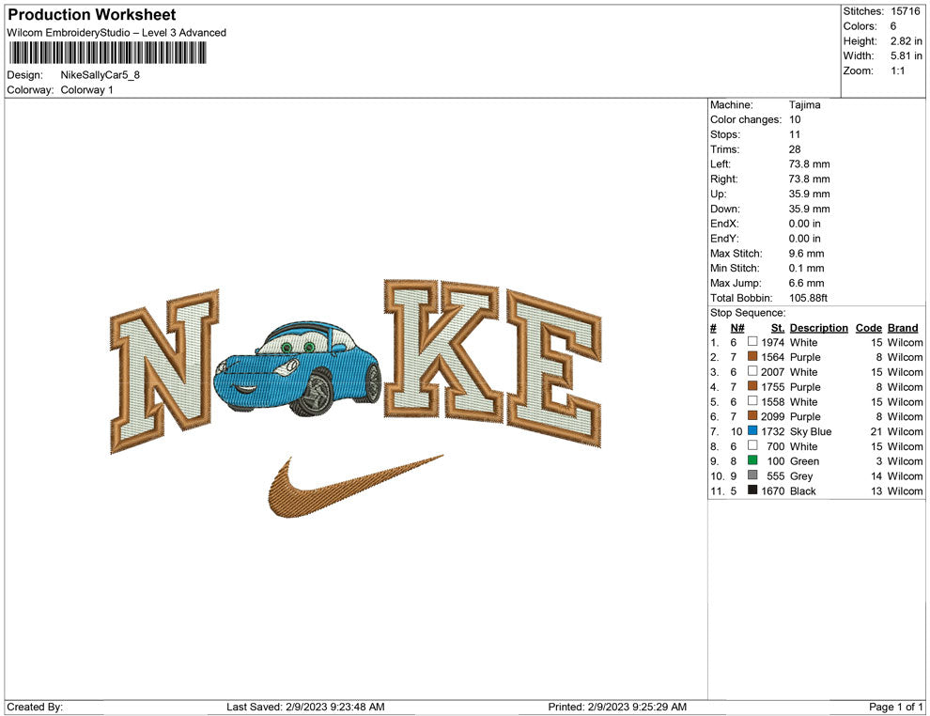Click the Stops value 11
The height and width of the screenshot is (716, 930).
(x=794, y=134)
